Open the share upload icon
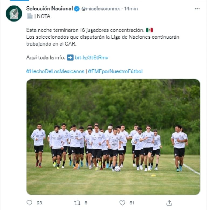Image resolution: width=207 pixels, height=210 pixels. 169,203
